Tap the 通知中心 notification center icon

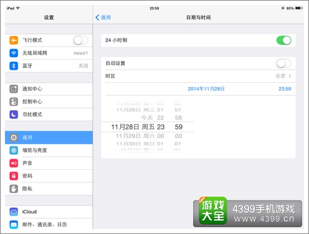pyautogui.click(x=14, y=89)
